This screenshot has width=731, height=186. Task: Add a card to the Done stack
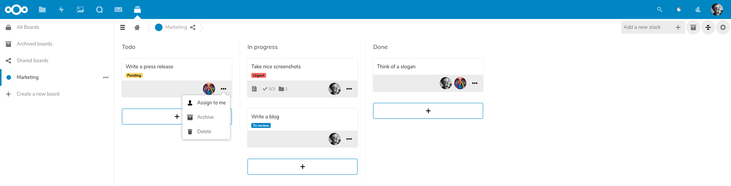point(428,111)
